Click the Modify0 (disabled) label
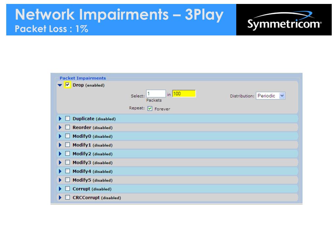 click(x=93, y=136)
